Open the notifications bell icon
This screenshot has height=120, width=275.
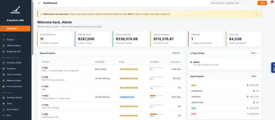(x=271, y=3)
